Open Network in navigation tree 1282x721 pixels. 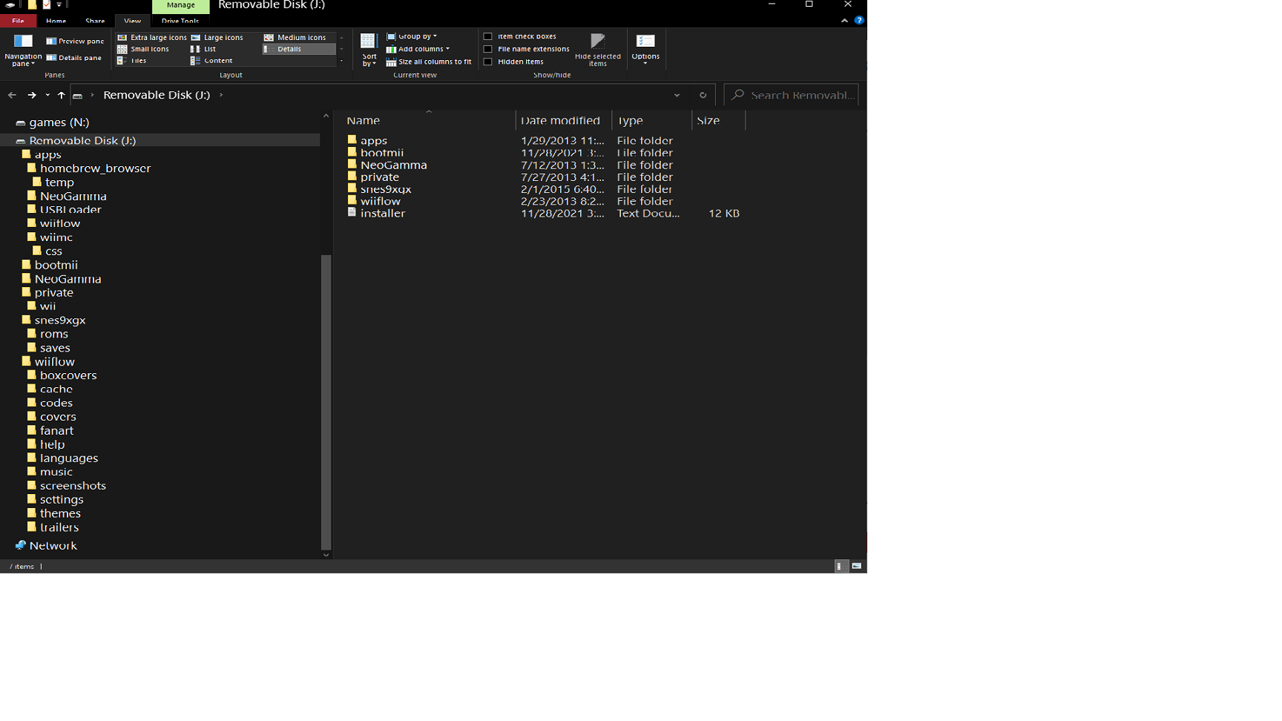[46, 545]
